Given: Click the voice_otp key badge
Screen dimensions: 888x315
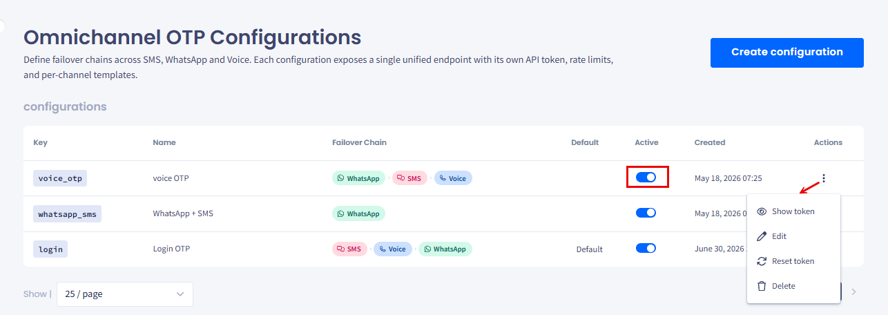Looking at the screenshot, I should [60, 178].
